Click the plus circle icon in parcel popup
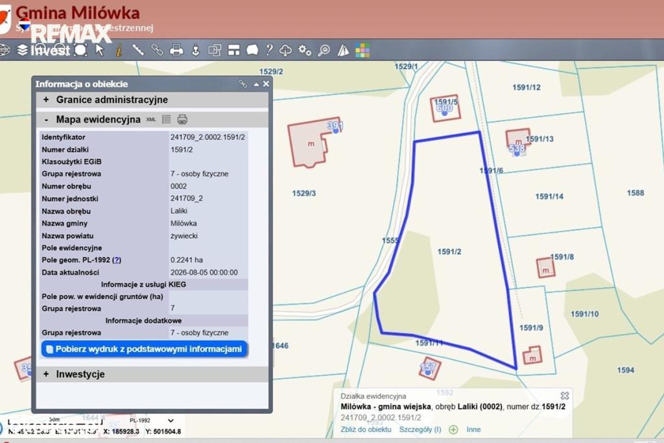Image resolution: width=664 pixels, height=443 pixels. pos(453,429)
